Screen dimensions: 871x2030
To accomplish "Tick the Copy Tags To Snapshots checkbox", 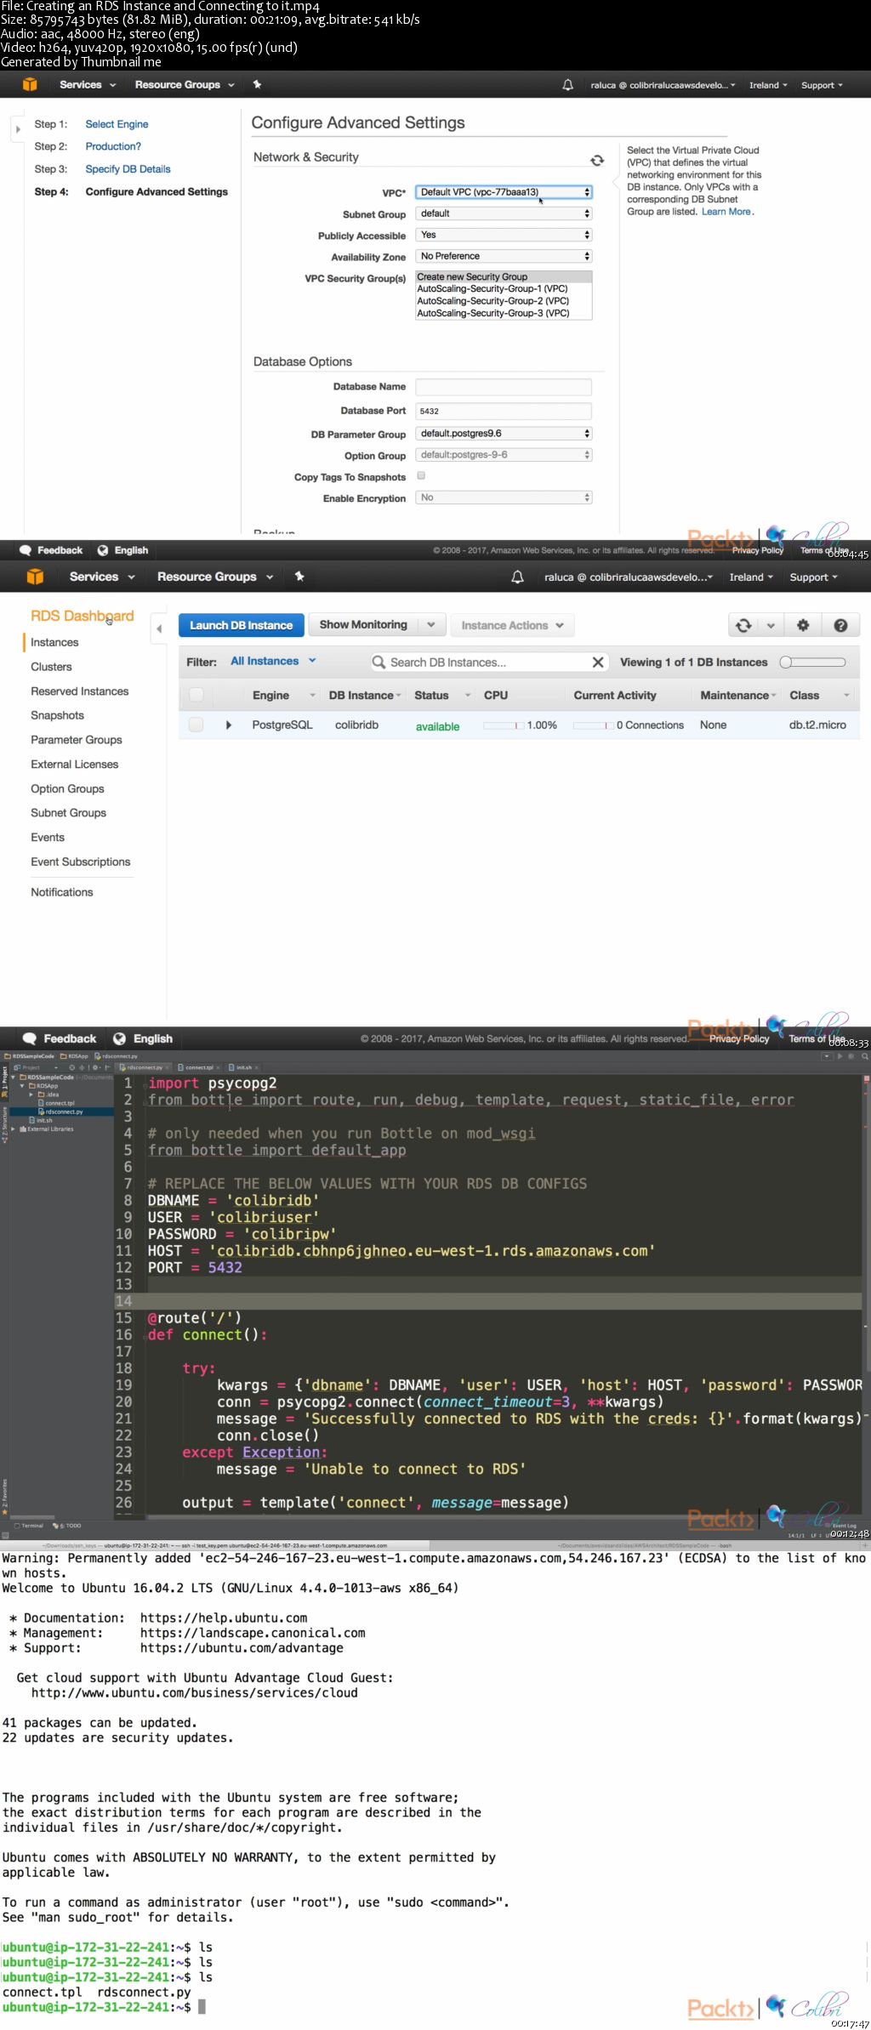I will [x=421, y=475].
